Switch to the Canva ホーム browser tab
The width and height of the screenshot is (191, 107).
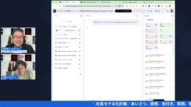click(x=153, y=2)
